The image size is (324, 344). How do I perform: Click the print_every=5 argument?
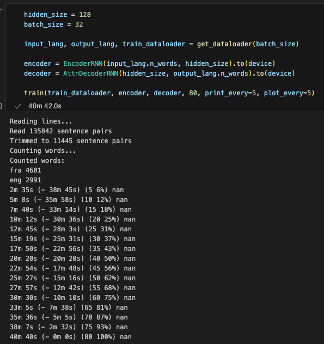click(230, 93)
